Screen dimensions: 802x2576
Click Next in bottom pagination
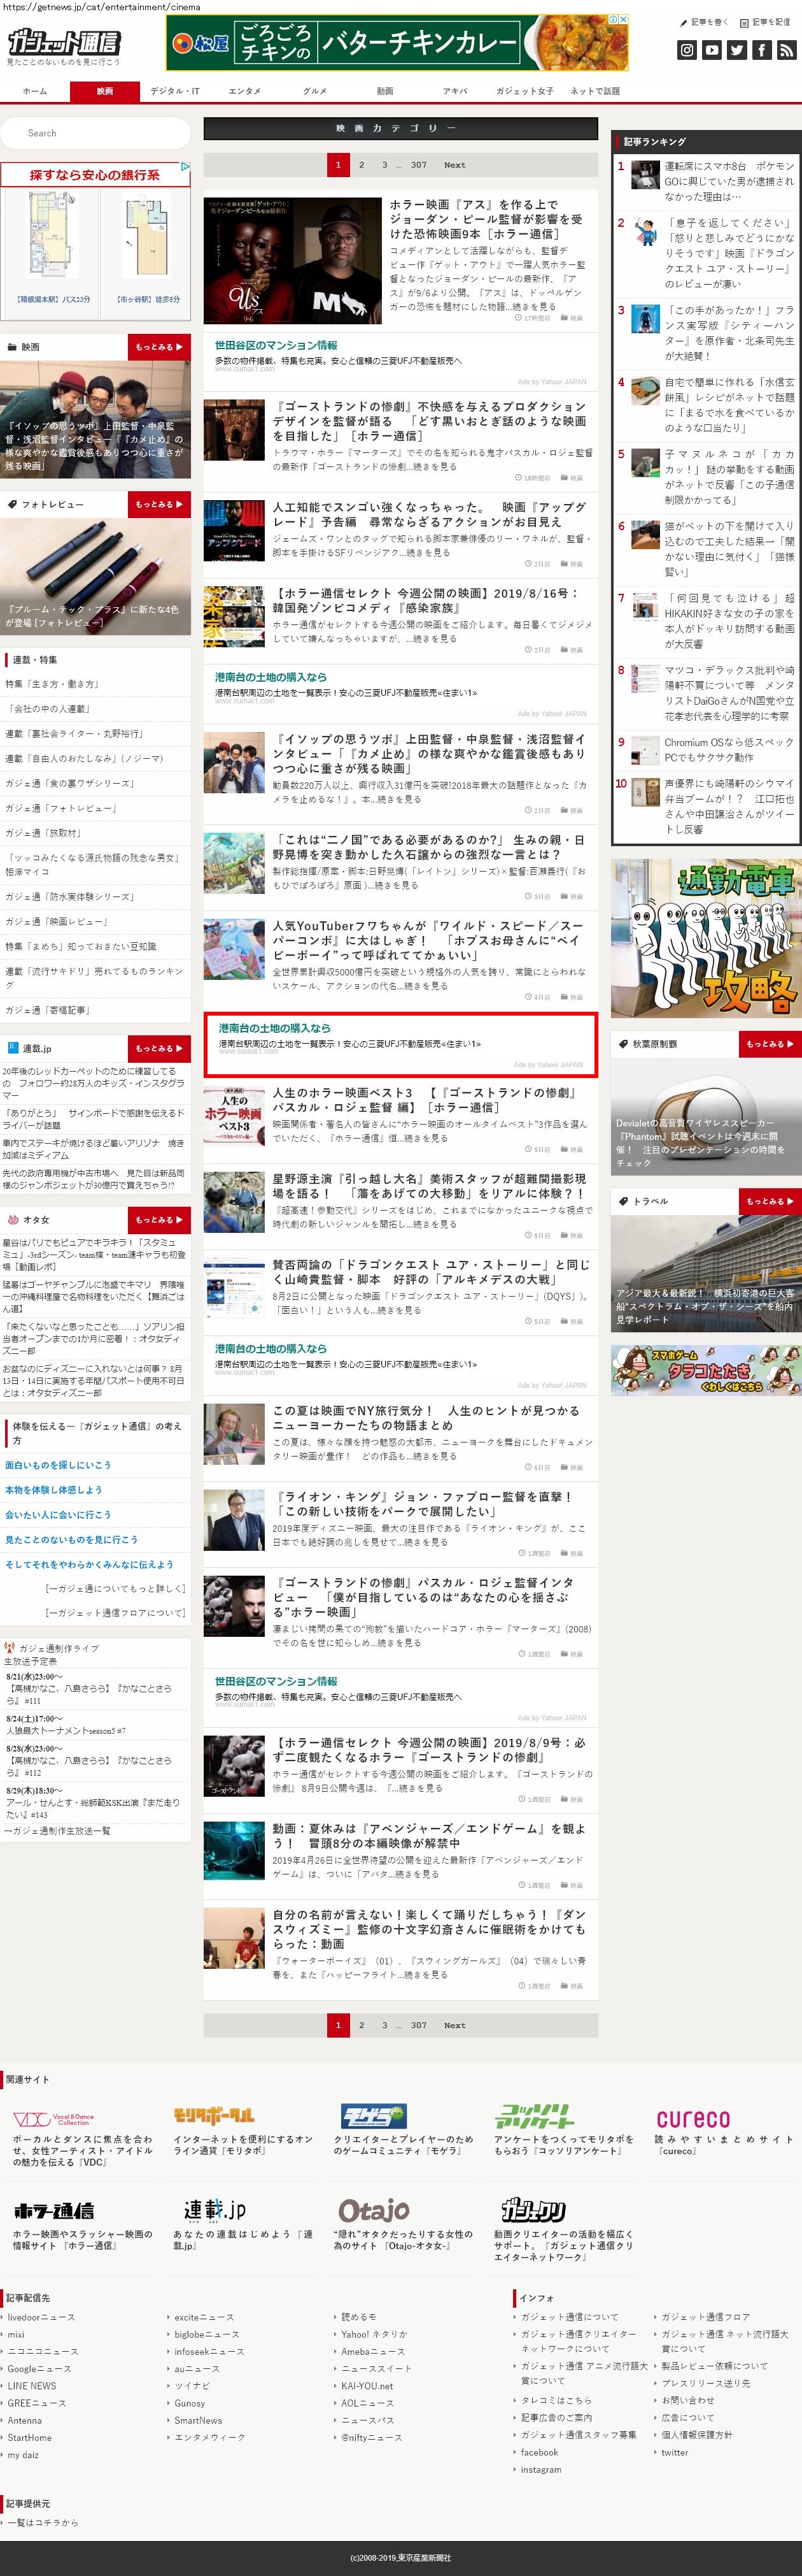[454, 2025]
